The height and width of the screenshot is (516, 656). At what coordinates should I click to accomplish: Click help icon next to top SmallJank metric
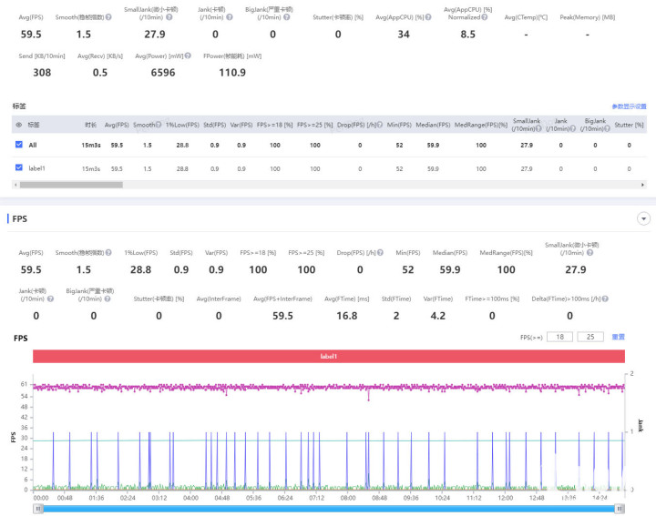click(x=170, y=17)
